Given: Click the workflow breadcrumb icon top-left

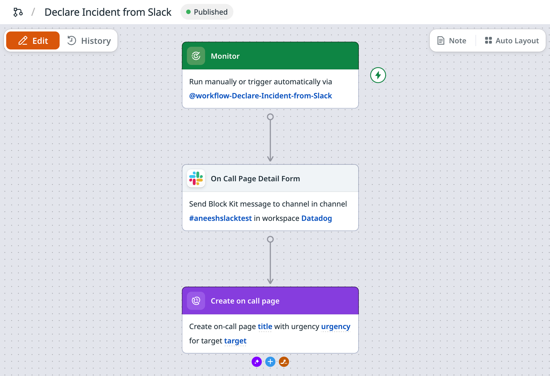Looking at the screenshot, I should coord(18,12).
